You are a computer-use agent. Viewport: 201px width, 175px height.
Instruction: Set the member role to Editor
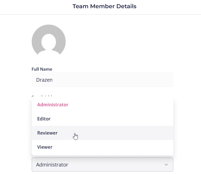(x=44, y=119)
